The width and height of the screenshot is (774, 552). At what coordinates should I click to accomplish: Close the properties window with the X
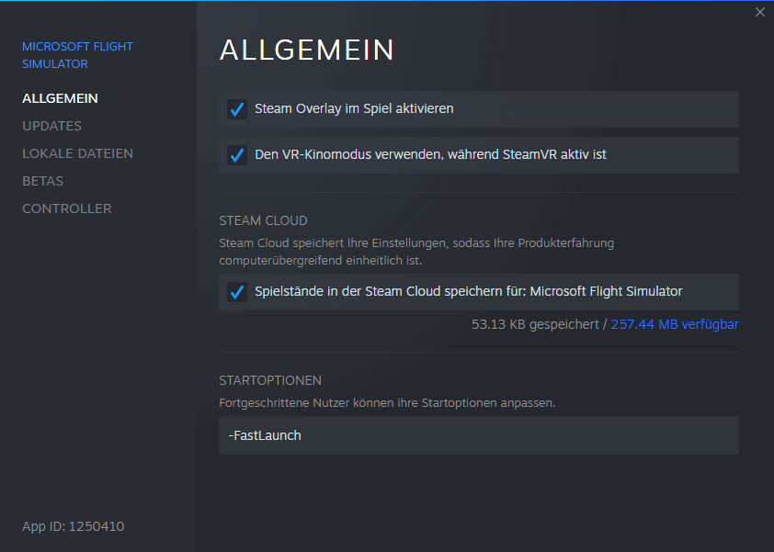pyautogui.click(x=759, y=12)
